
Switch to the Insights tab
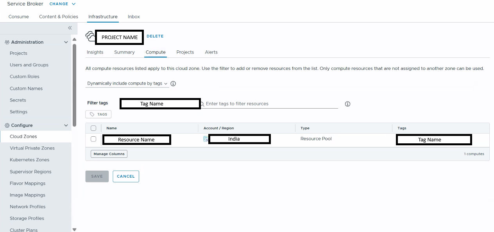pos(95,52)
